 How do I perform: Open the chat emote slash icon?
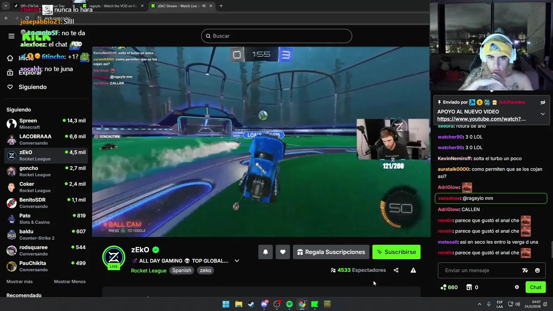(525, 270)
